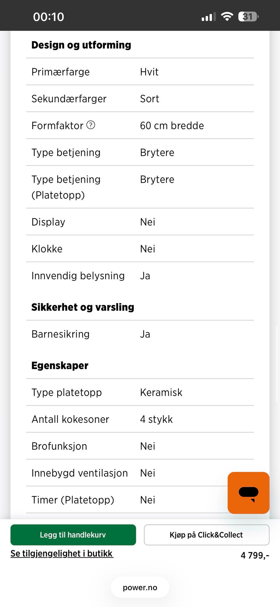Screen dimensions: 280x607
Task: Add product with Legg til handlekurv
Action: 73,535
